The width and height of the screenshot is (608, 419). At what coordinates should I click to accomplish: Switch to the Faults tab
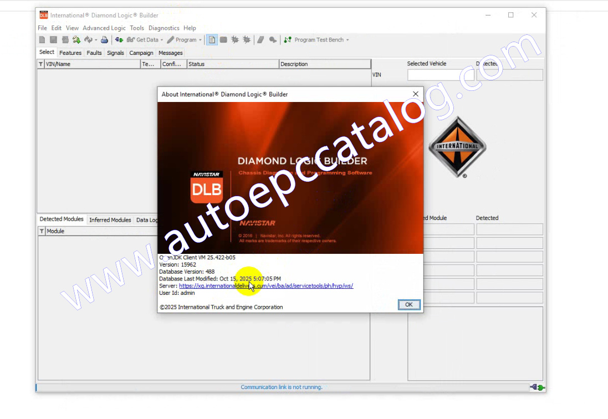[x=94, y=53]
